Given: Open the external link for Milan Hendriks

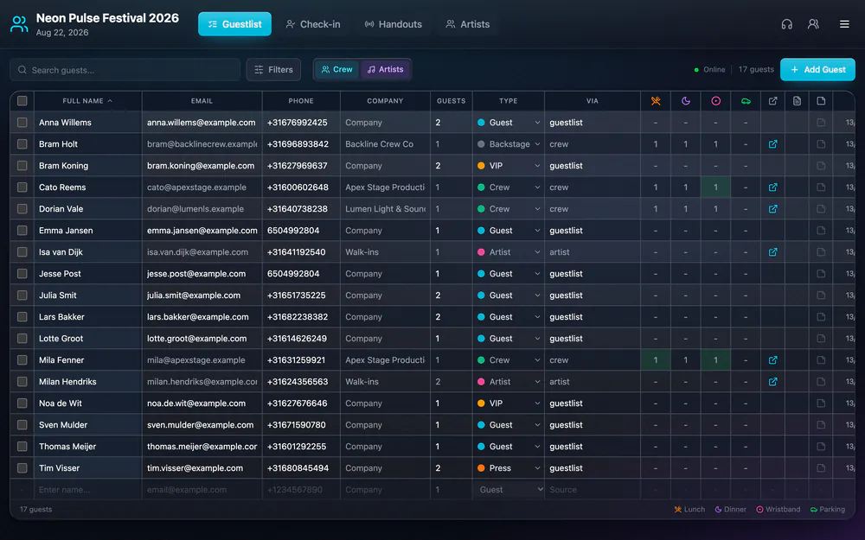Looking at the screenshot, I should pos(772,381).
